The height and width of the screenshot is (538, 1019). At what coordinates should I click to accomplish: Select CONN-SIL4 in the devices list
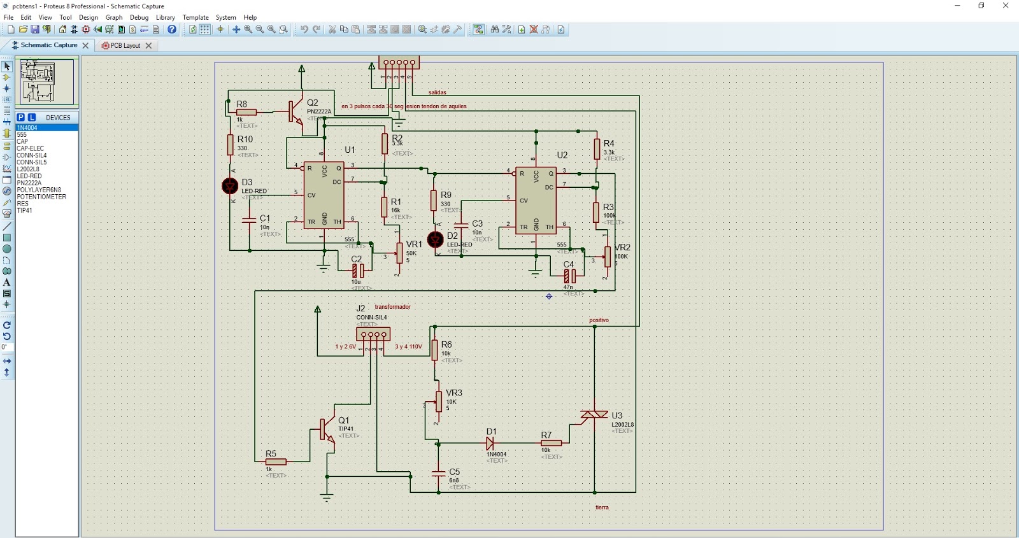[x=46, y=155]
